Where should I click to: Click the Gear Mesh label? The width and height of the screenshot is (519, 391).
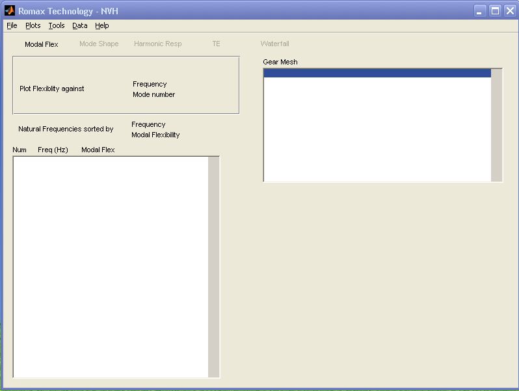click(280, 62)
